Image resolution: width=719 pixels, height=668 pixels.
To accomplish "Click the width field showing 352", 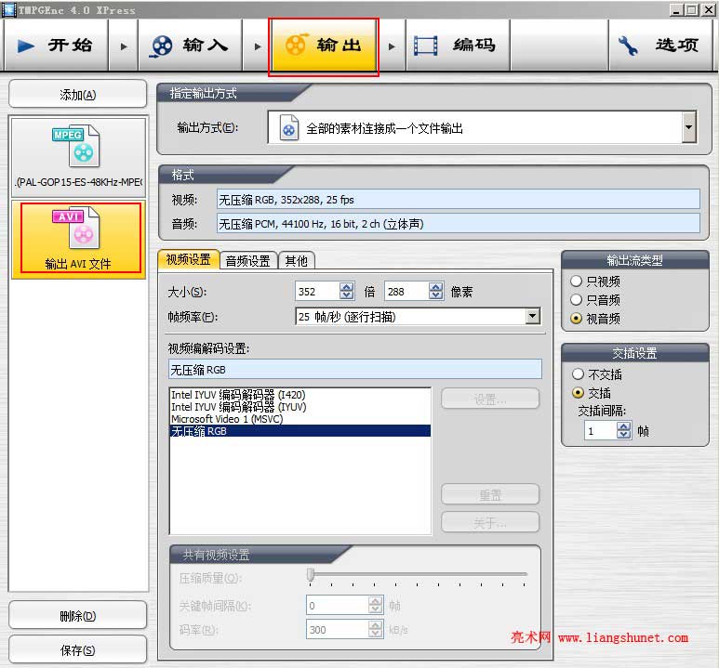I will pyautogui.click(x=318, y=291).
